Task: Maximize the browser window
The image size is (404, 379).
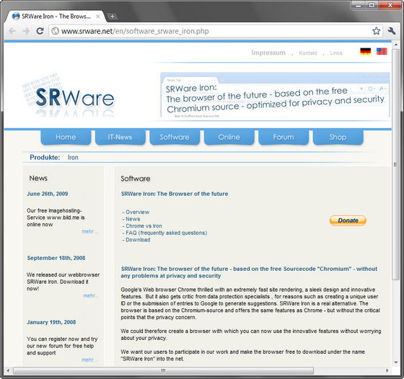Action: click(x=372, y=5)
